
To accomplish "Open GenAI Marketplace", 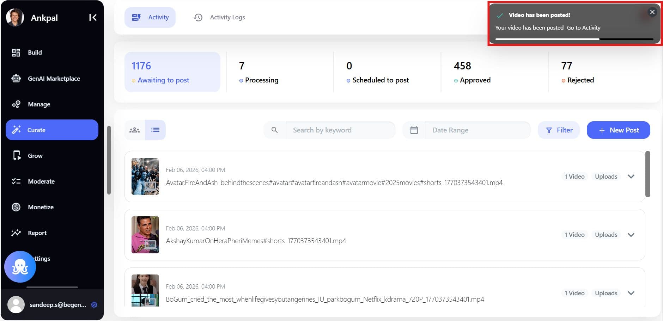I will point(52,79).
